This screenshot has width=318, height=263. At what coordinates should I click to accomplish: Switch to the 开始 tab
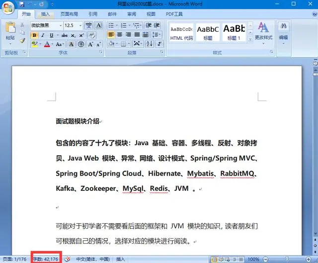click(26, 14)
